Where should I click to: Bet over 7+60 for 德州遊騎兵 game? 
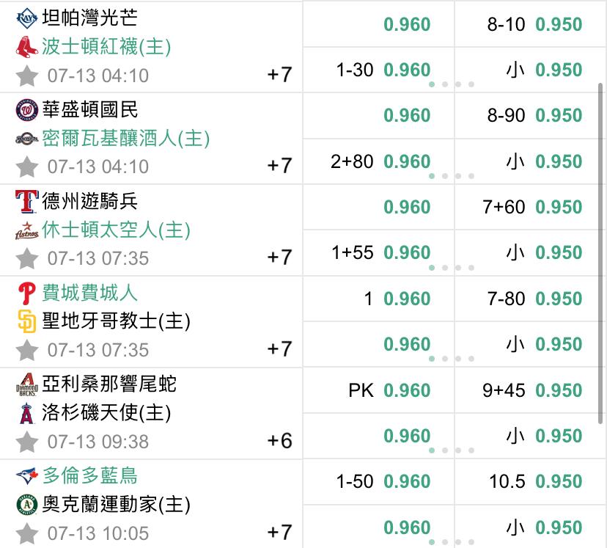[x=531, y=207]
